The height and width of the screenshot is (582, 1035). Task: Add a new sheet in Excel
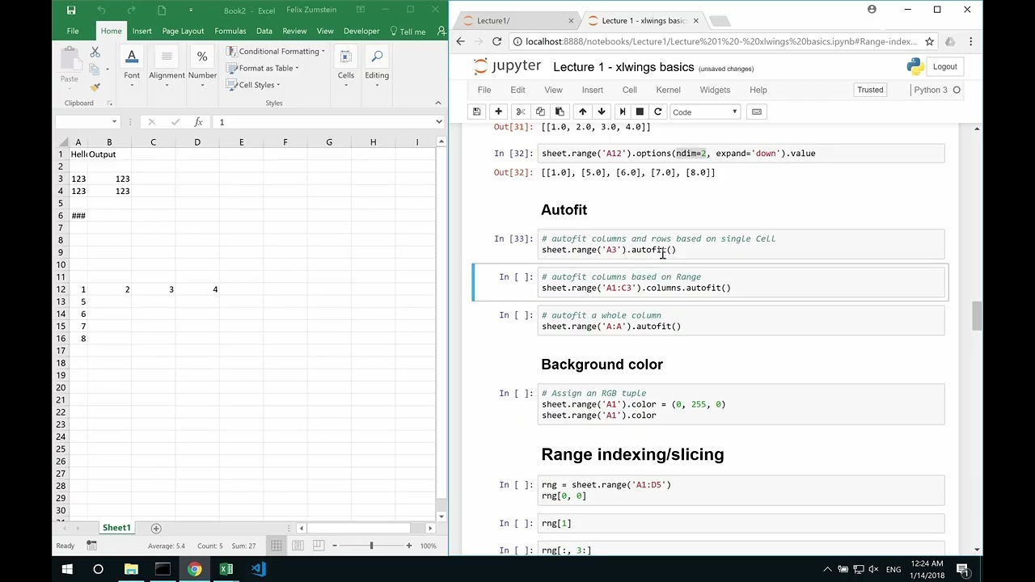point(156,528)
